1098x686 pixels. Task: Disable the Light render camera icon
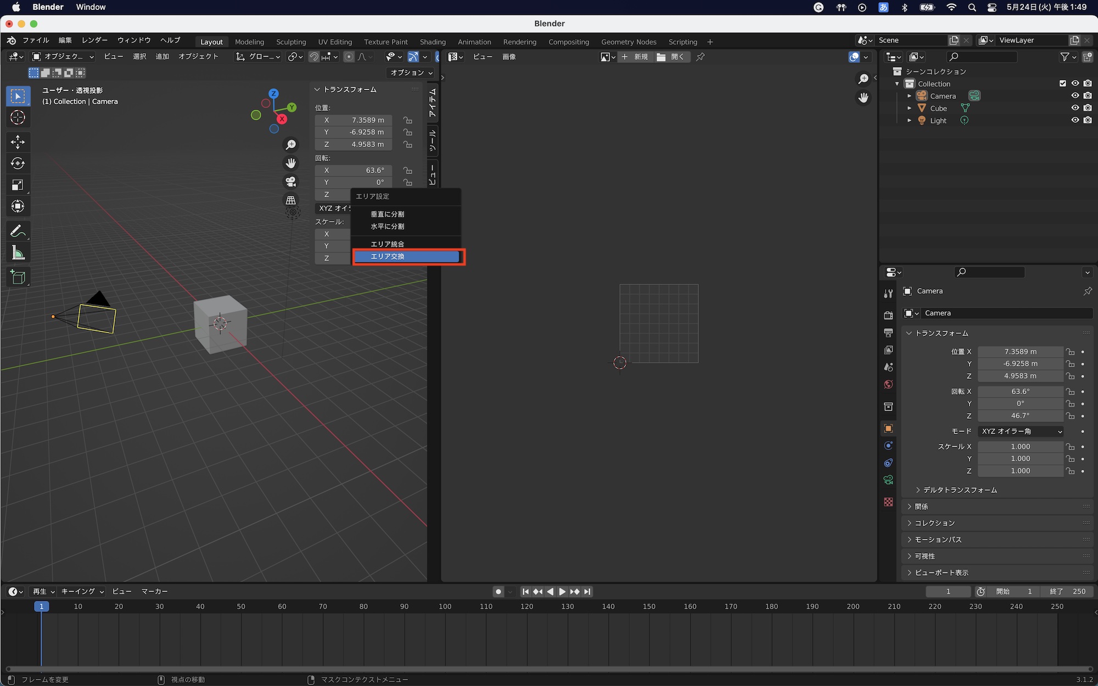pos(1088,120)
